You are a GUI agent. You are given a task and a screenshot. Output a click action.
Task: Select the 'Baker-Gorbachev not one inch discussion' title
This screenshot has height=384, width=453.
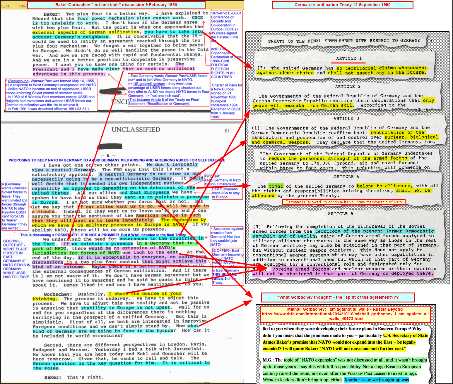(116, 5)
